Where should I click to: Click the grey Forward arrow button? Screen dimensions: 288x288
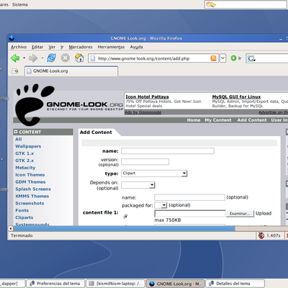click(x=33, y=58)
